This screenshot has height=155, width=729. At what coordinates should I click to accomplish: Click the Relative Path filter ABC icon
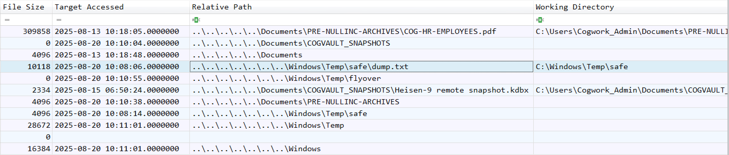click(196, 20)
